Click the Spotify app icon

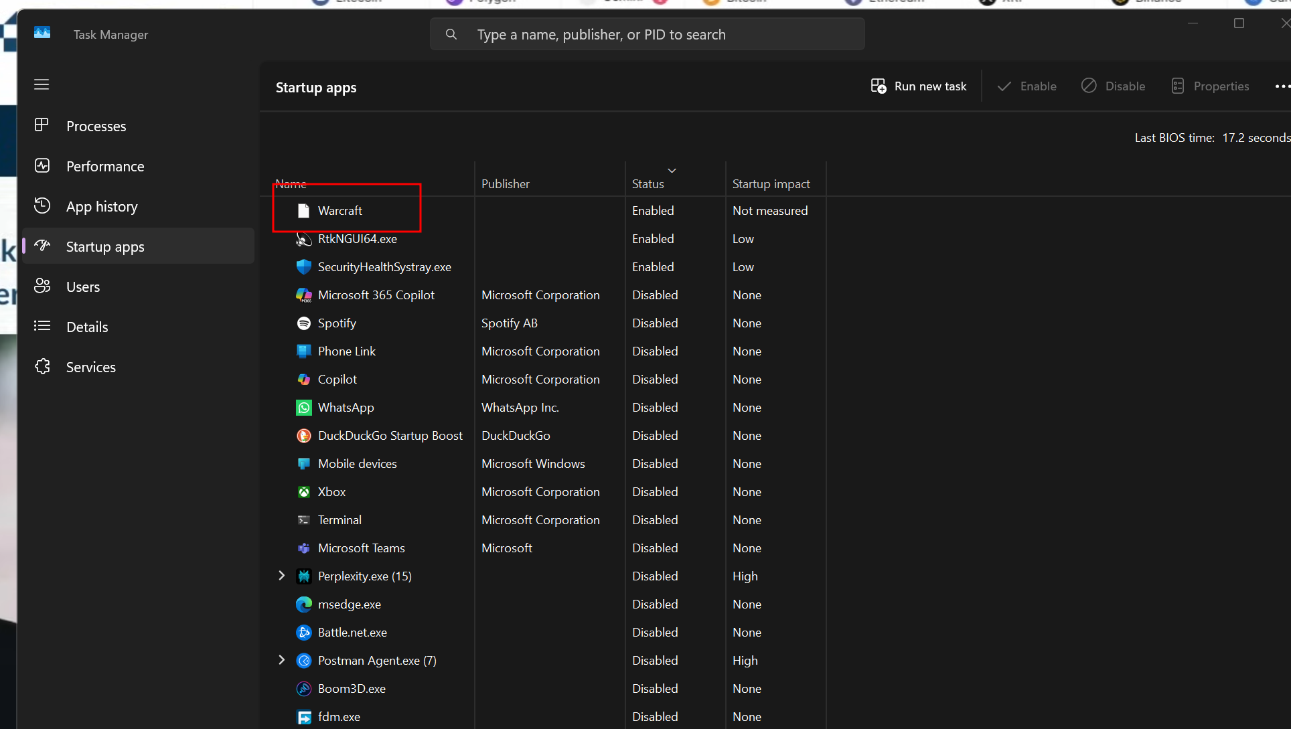[x=304, y=323]
